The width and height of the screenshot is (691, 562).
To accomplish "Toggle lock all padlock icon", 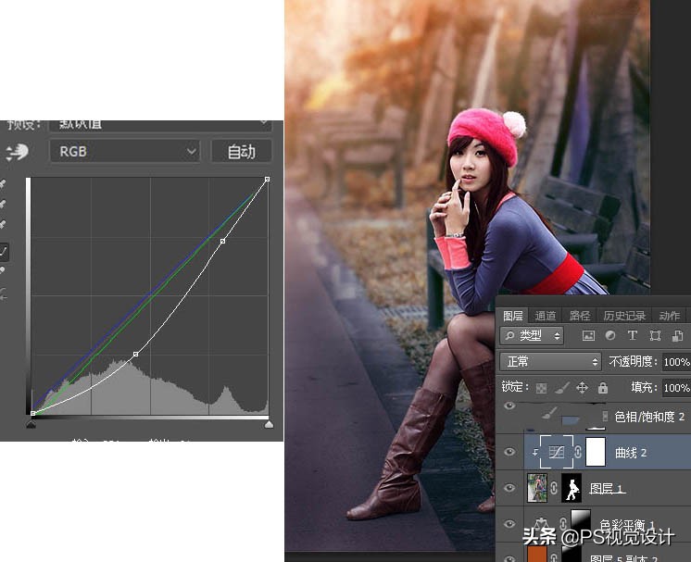I will pos(603,388).
